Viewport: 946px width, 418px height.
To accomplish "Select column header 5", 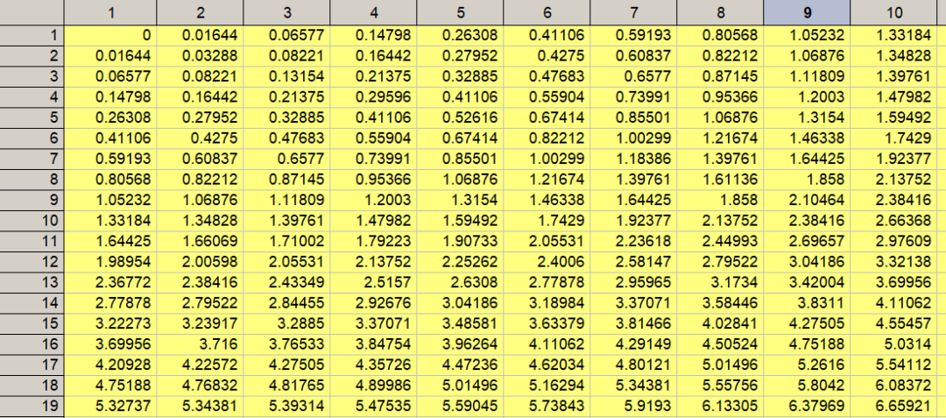I will (460, 12).
